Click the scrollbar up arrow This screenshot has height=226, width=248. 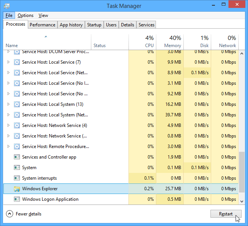242,53
